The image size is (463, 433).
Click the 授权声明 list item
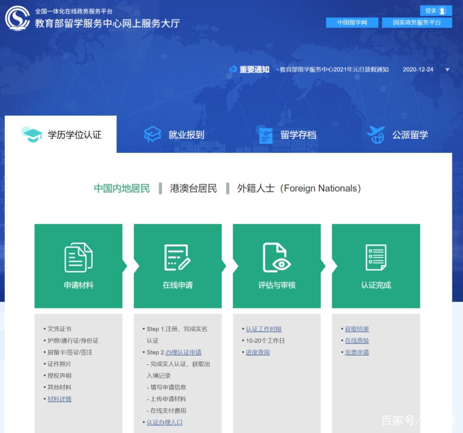[59, 376]
